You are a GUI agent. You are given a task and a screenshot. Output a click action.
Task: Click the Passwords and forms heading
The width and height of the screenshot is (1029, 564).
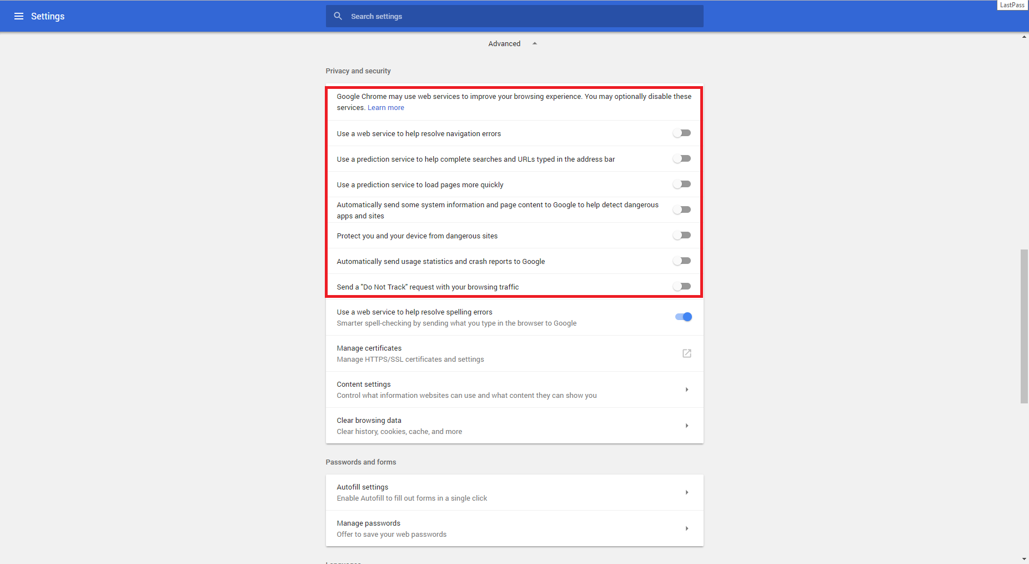(361, 462)
